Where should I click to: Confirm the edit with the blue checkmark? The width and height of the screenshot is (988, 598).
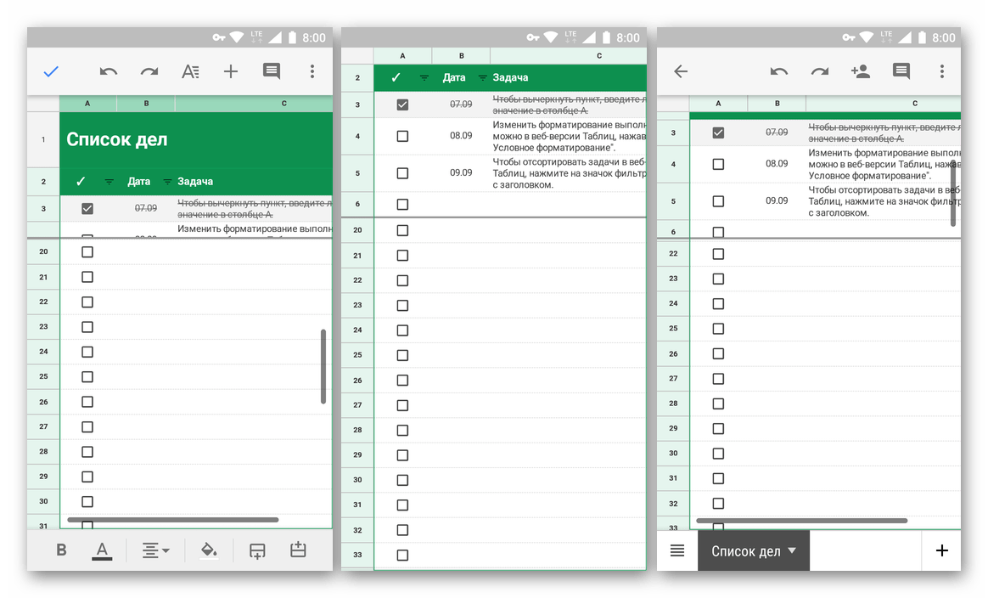(x=51, y=71)
